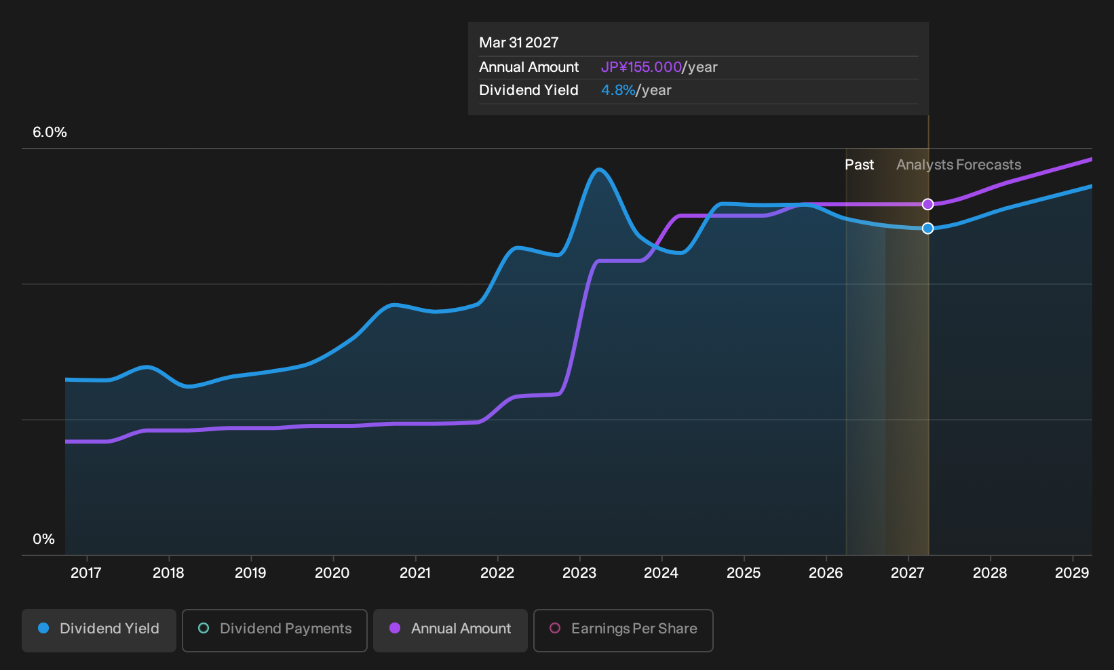Click the Past region label
Image resolution: width=1114 pixels, height=670 pixels.
pyautogui.click(x=859, y=165)
